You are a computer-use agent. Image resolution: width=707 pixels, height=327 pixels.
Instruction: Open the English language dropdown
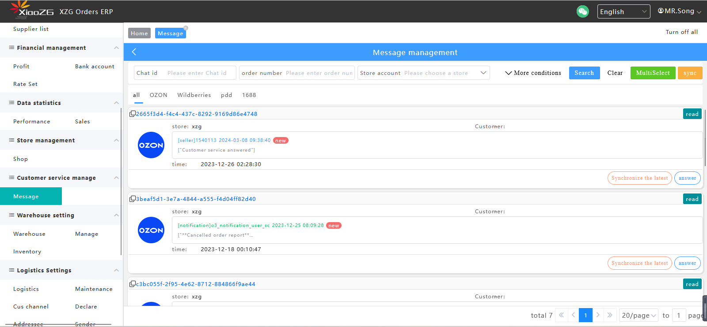tap(623, 11)
